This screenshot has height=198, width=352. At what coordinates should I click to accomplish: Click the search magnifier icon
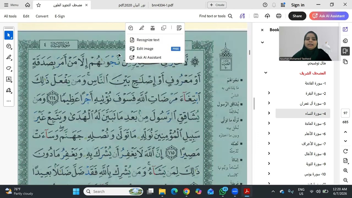point(230,16)
